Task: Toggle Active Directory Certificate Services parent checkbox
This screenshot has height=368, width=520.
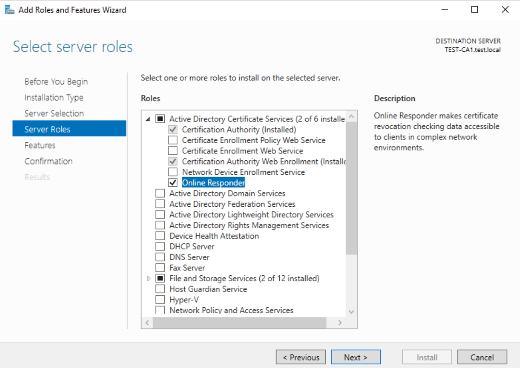Action: point(160,119)
